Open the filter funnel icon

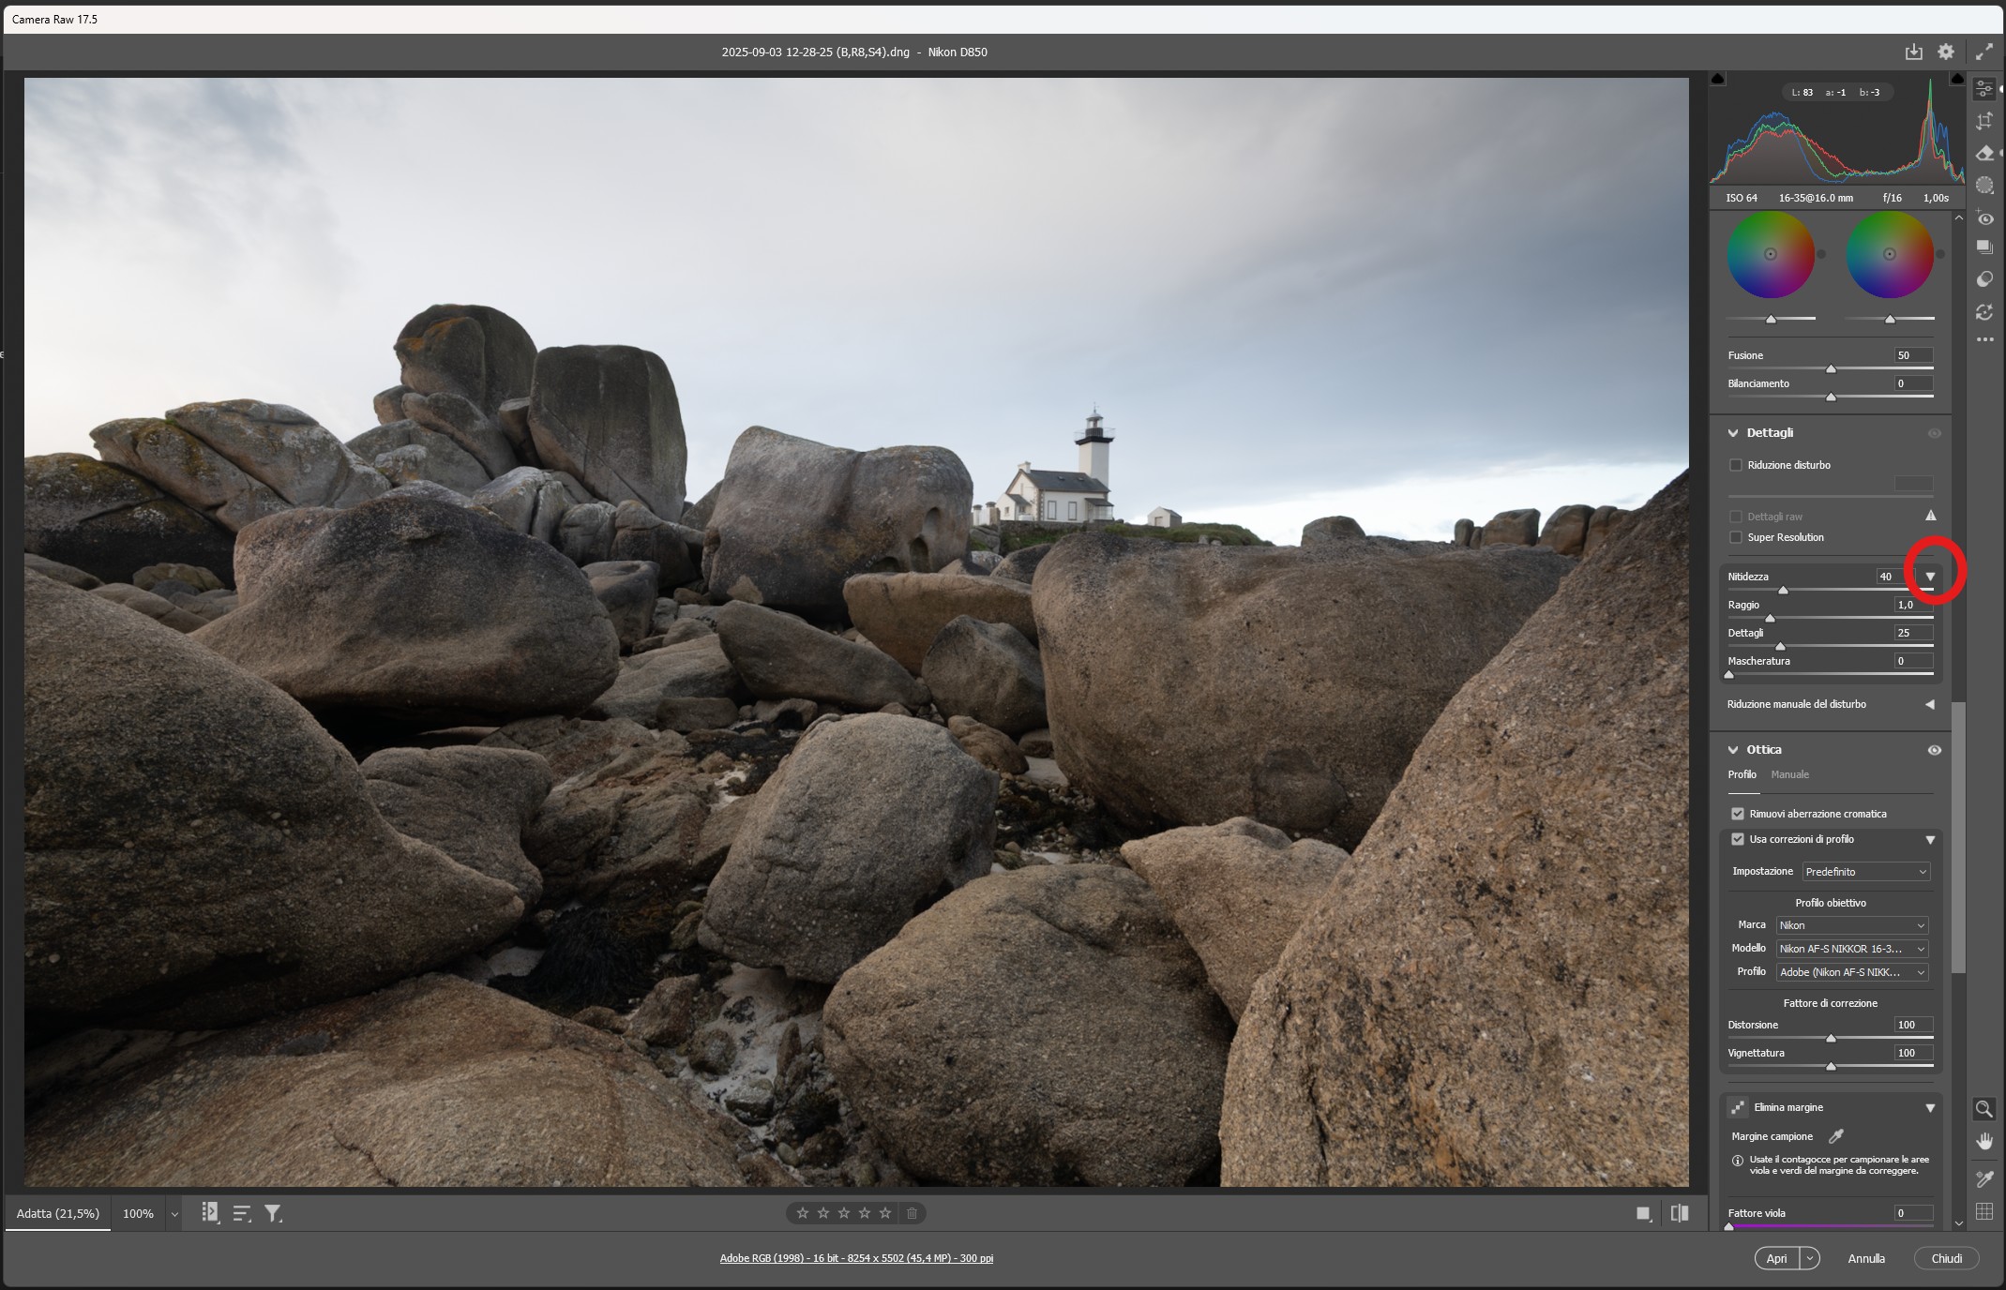273,1213
